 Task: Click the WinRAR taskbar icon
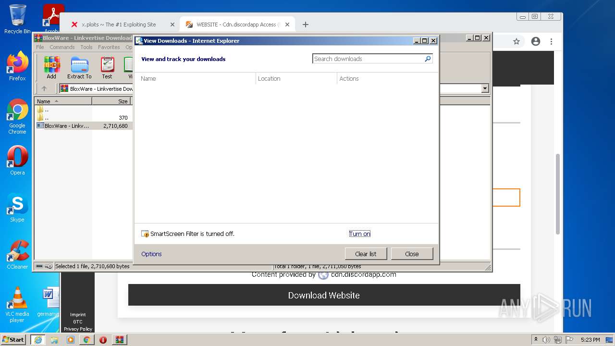[x=120, y=340]
